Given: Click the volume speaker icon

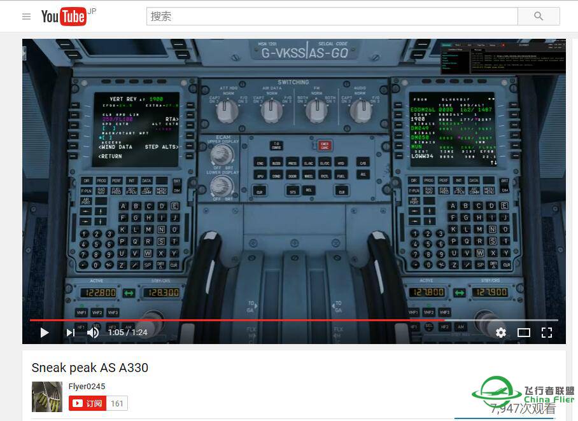Looking at the screenshot, I should coord(93,333).
